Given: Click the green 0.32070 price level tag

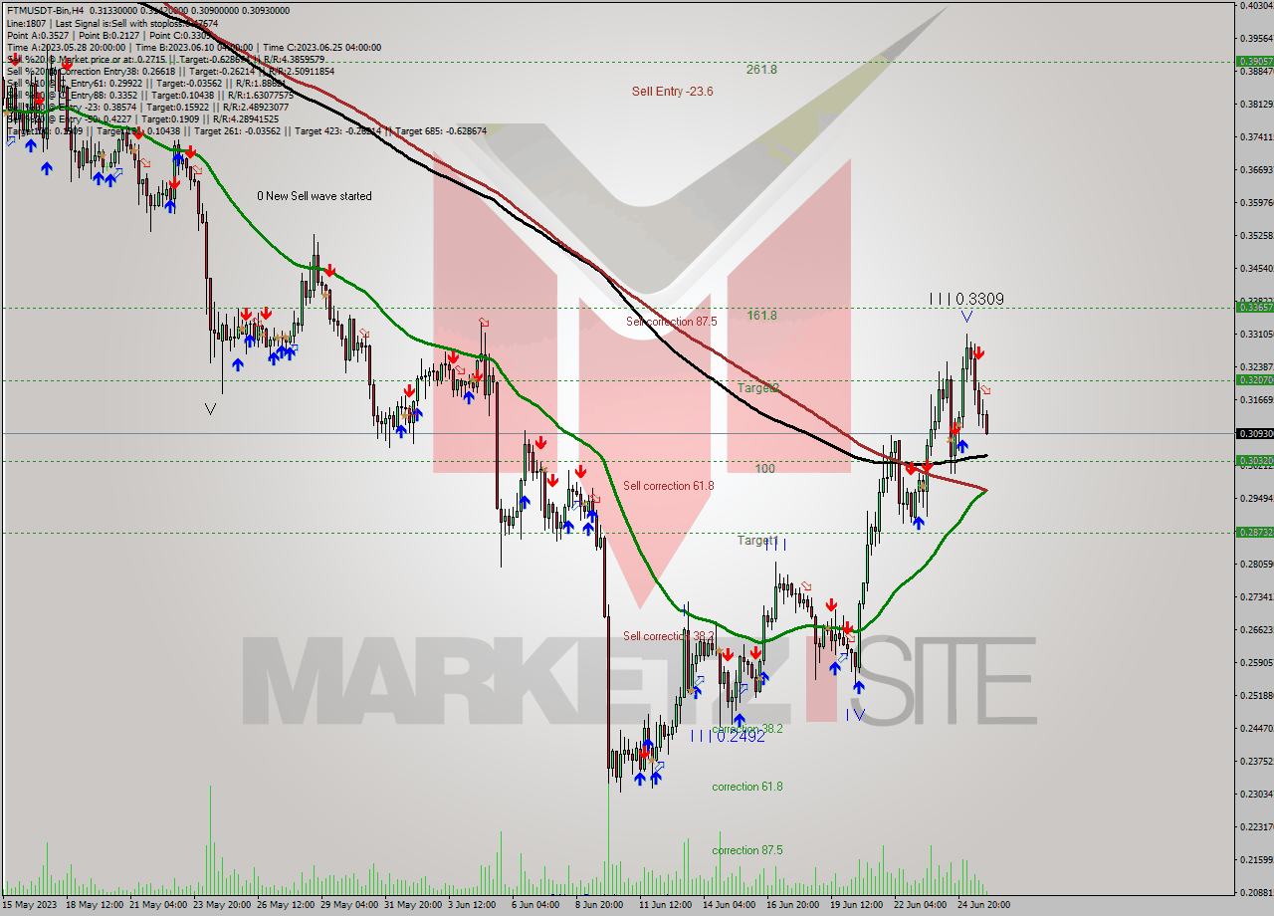Looking at the screenshot, I should (1254, 379).
